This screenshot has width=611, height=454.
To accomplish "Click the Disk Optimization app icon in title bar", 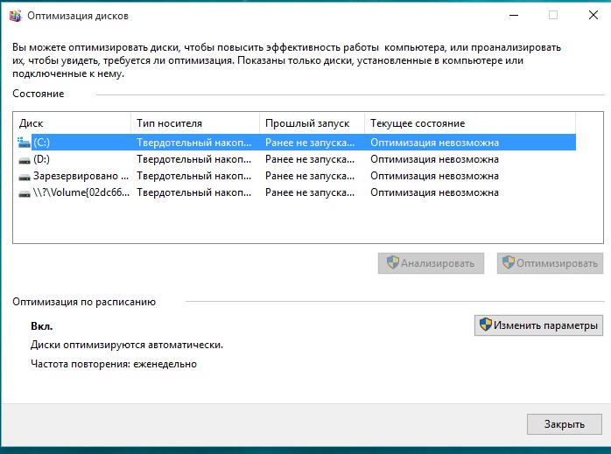I will (x=12, y=15).
